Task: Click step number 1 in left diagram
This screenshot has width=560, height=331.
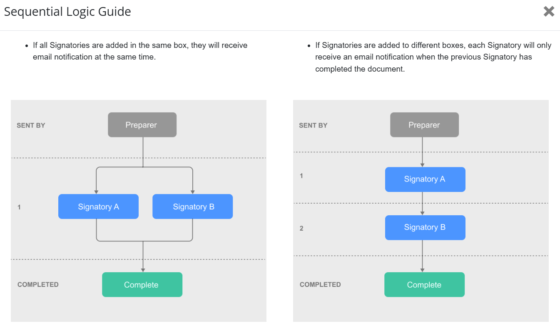Action: 19,207
